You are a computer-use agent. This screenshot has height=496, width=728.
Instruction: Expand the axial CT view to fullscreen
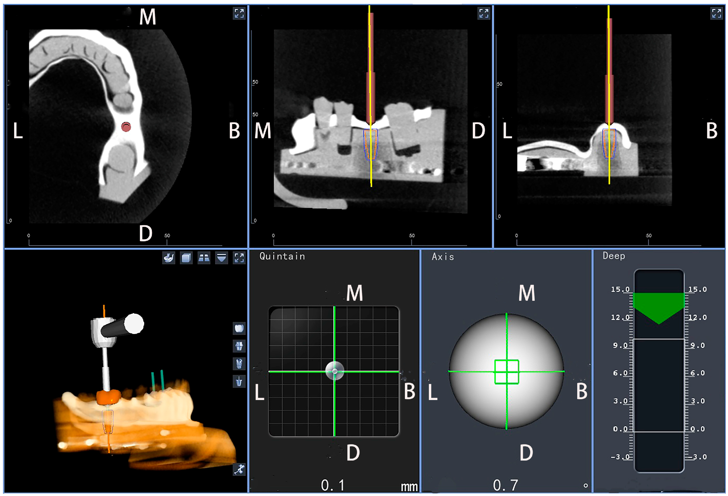[239, 13]
